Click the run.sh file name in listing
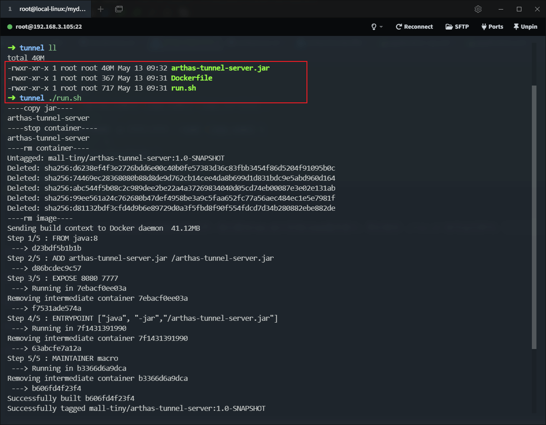The image size is (546, 425). (183, 88)
